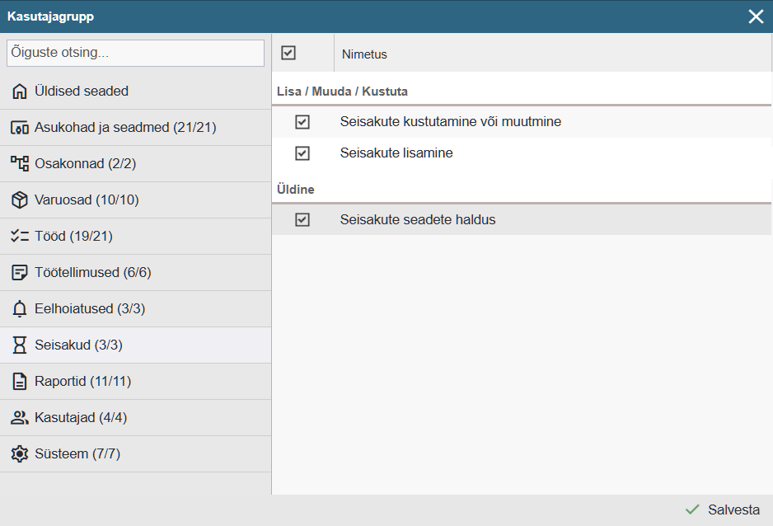
Task: Sort by the Nimetus column header
Action: tap(363, 54)
